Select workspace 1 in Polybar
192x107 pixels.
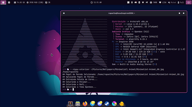click(3, 2)
